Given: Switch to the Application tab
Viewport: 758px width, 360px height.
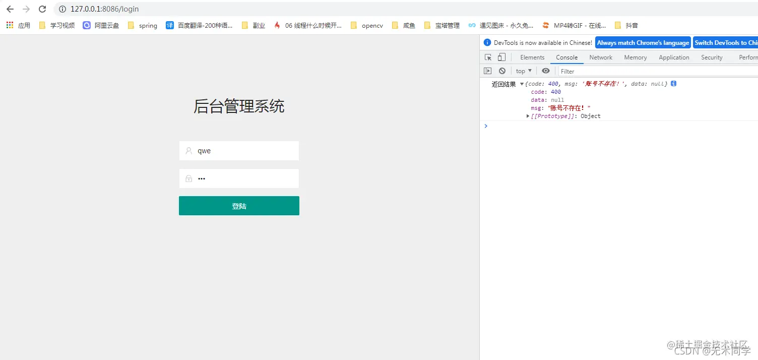Looking at the screenshot, I should 674,57.
